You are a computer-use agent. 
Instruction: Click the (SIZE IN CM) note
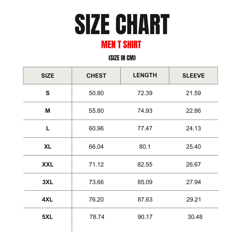click(122, 58)
